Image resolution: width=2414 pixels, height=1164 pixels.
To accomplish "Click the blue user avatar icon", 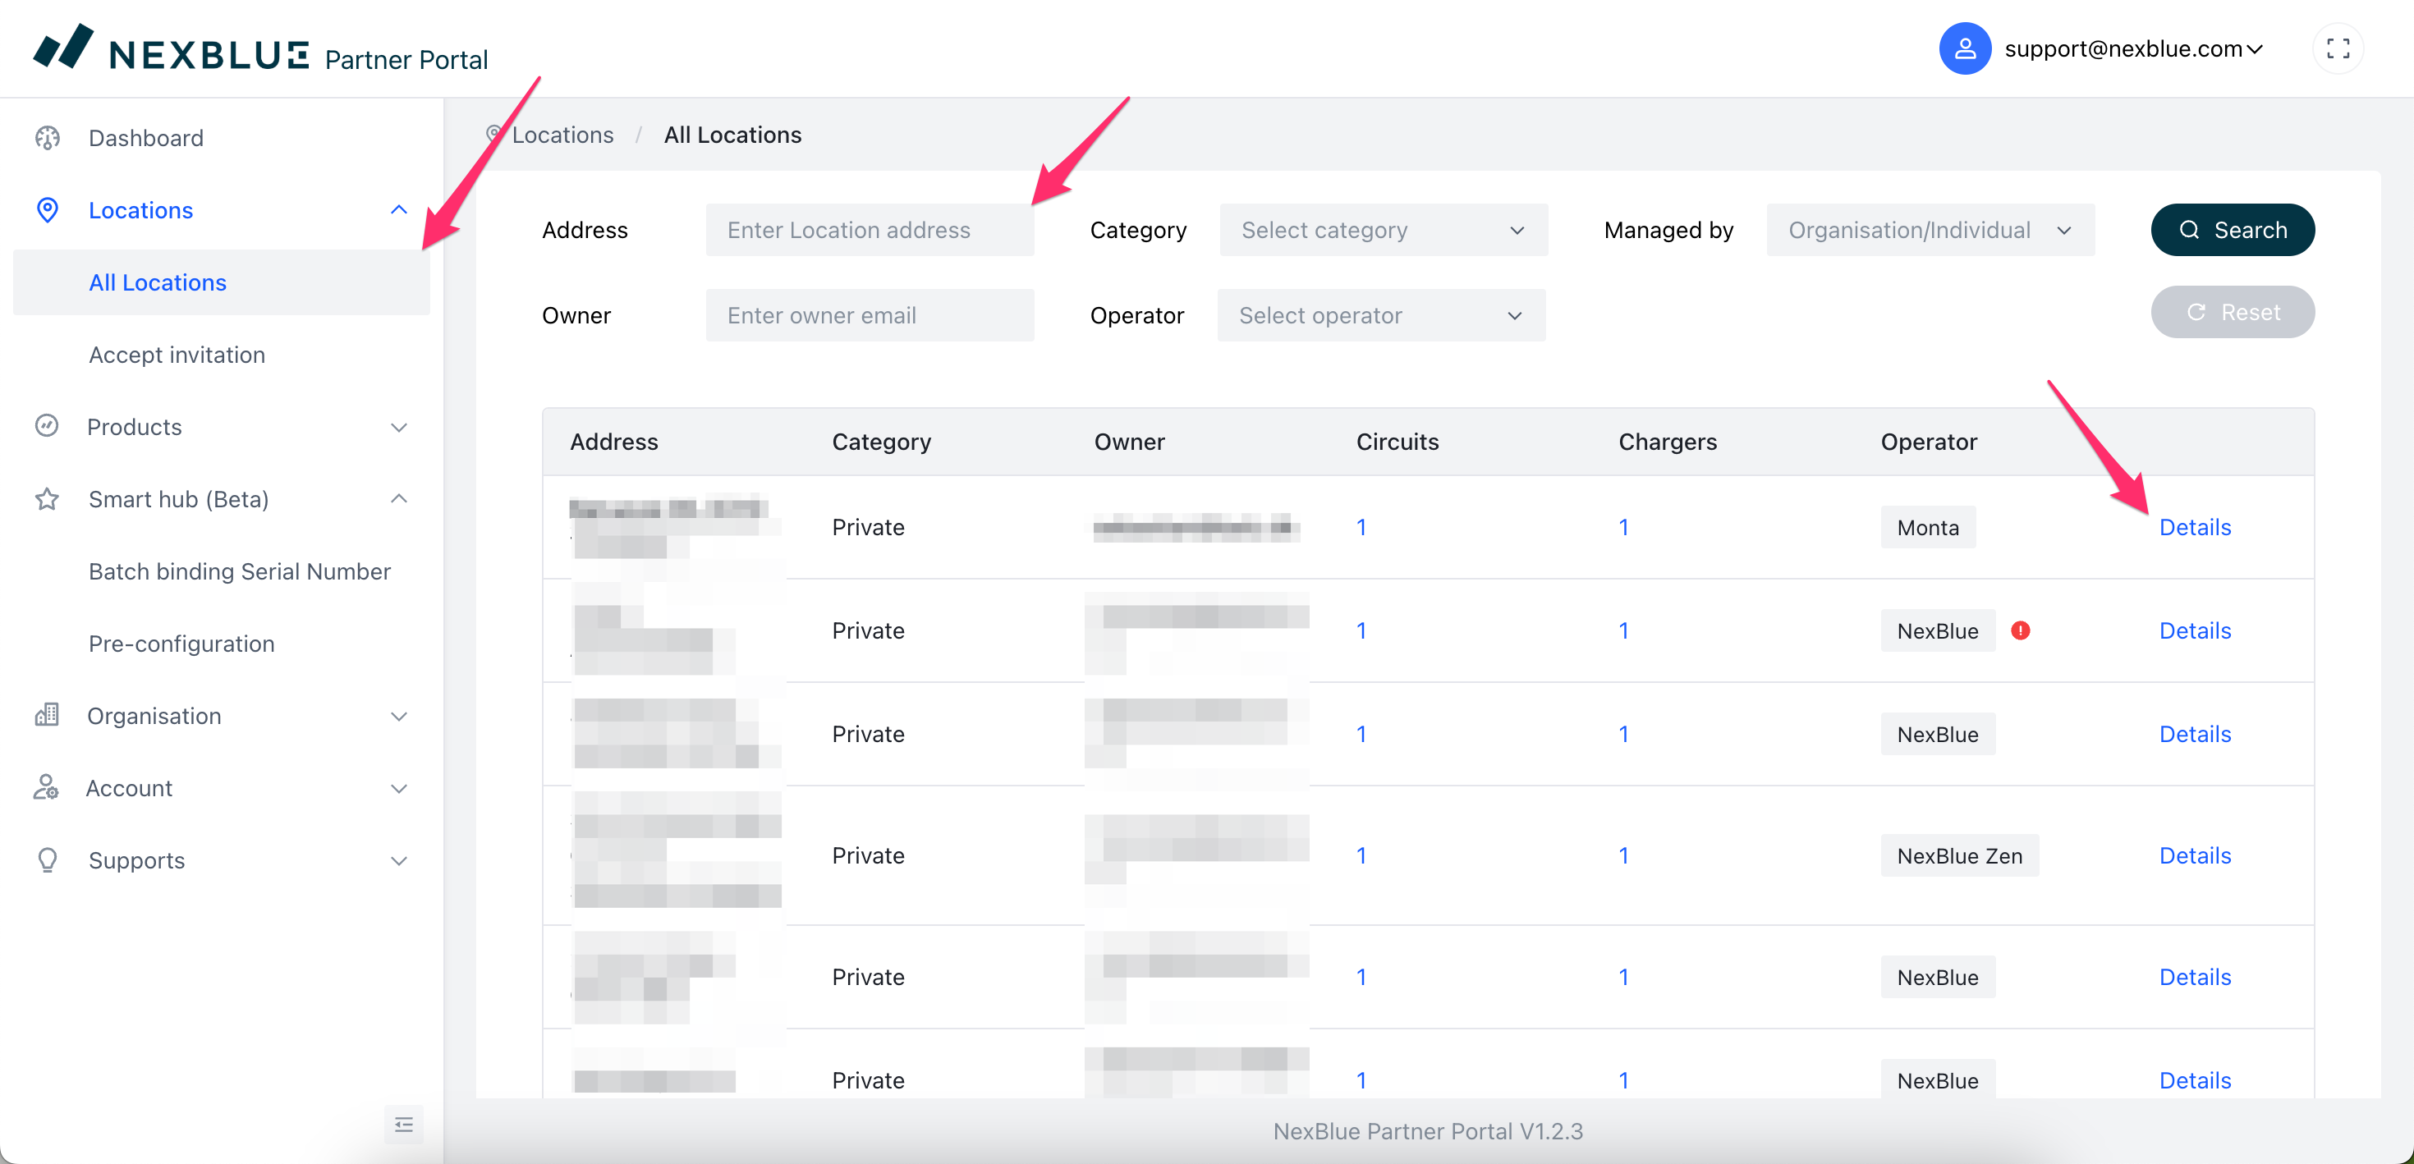I will (x=1964, y=48).
